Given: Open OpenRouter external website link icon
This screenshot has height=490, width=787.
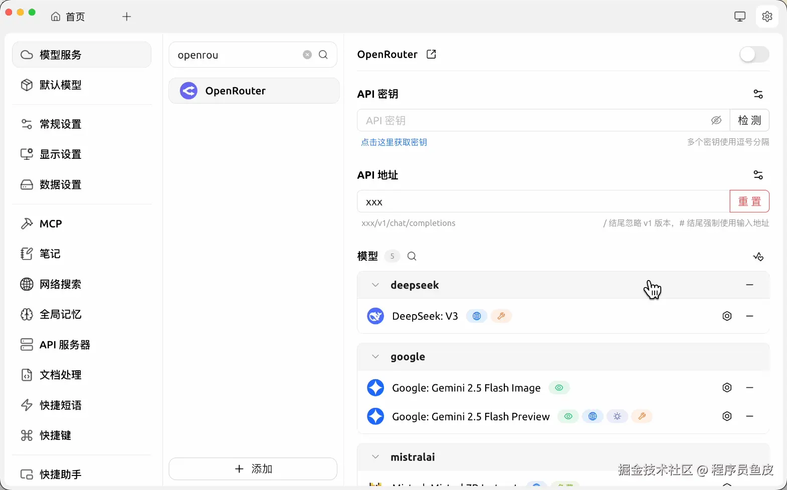Looking at the screenshot, I should [x=431, y=54].
